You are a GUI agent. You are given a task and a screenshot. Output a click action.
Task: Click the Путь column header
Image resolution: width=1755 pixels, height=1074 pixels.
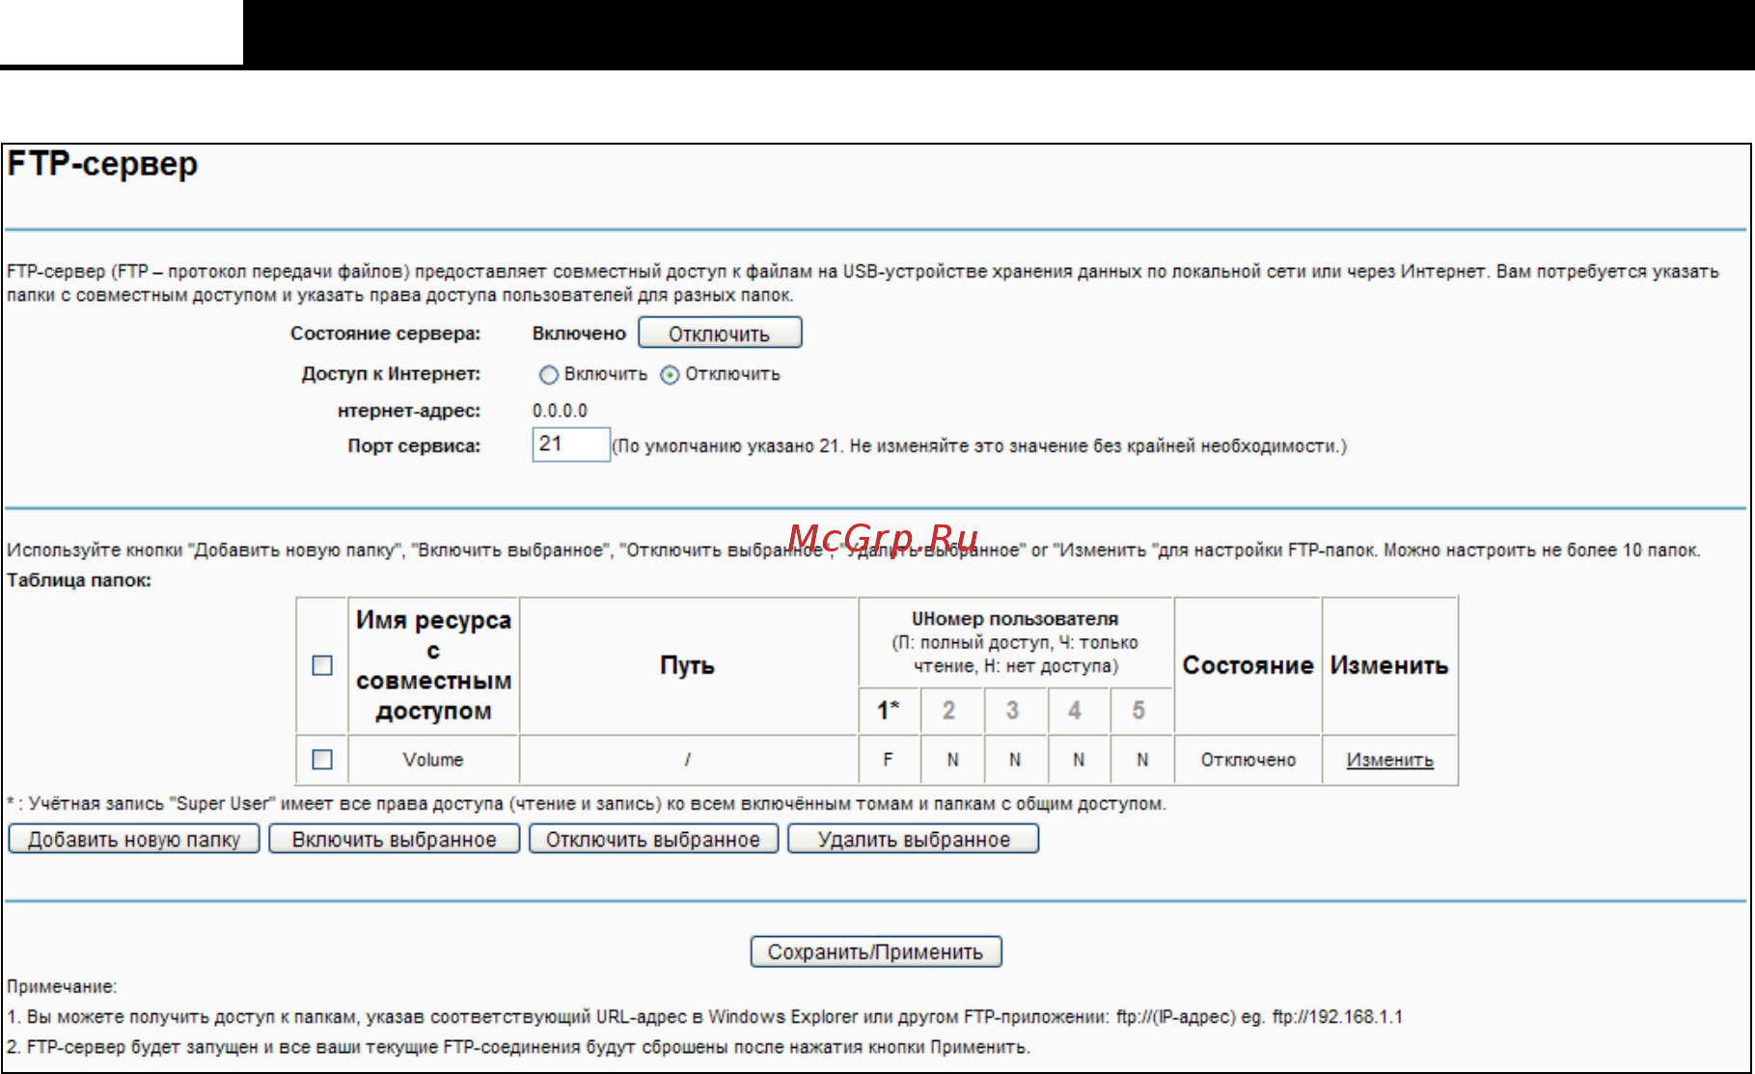(688, 665)
